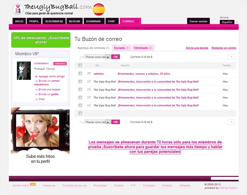Open the PERFIL menu tab
The image size is (247, 195).
[34, 21]
